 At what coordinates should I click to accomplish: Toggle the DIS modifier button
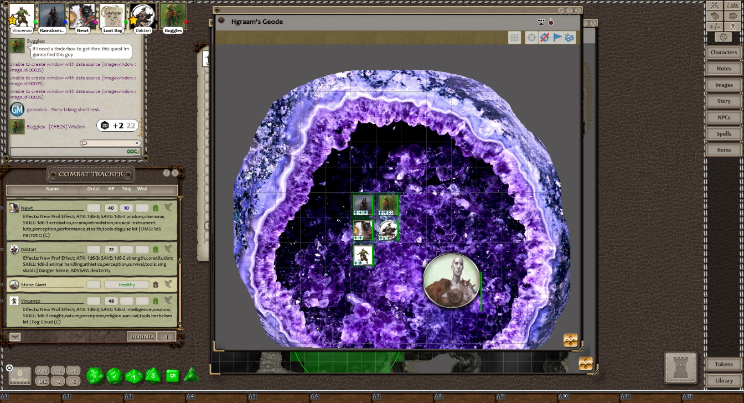point(42,381)
